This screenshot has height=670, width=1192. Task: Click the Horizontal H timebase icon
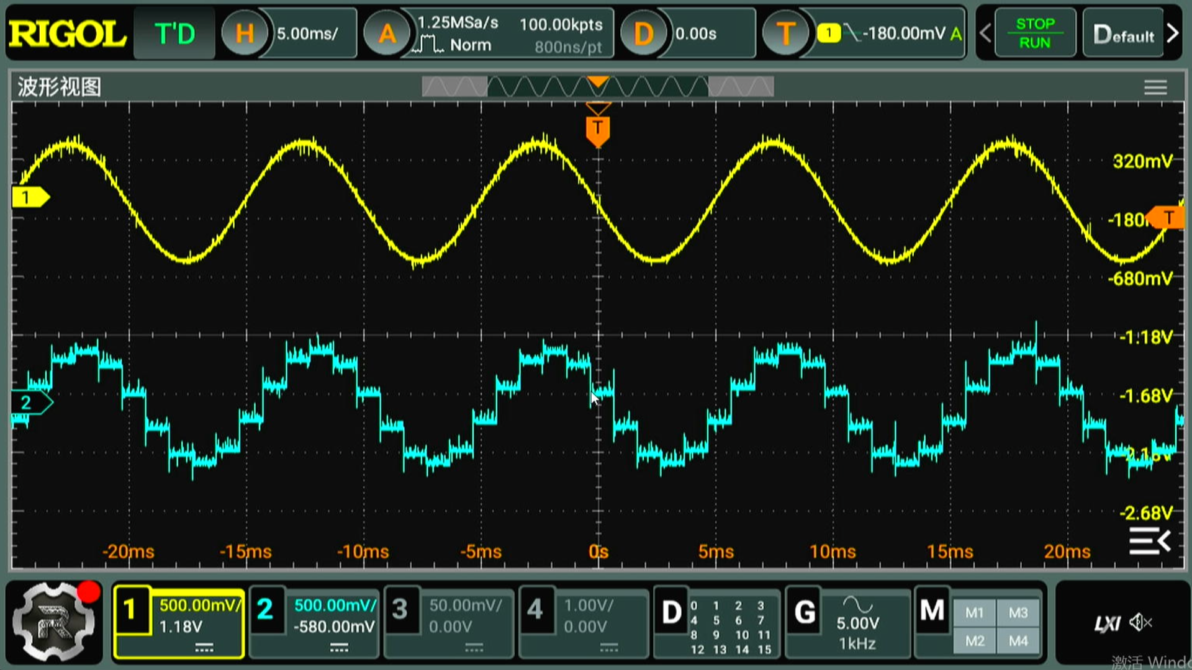244,33
